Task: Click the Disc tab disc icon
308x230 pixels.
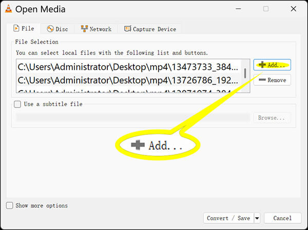Action: (x=50, y=29)
